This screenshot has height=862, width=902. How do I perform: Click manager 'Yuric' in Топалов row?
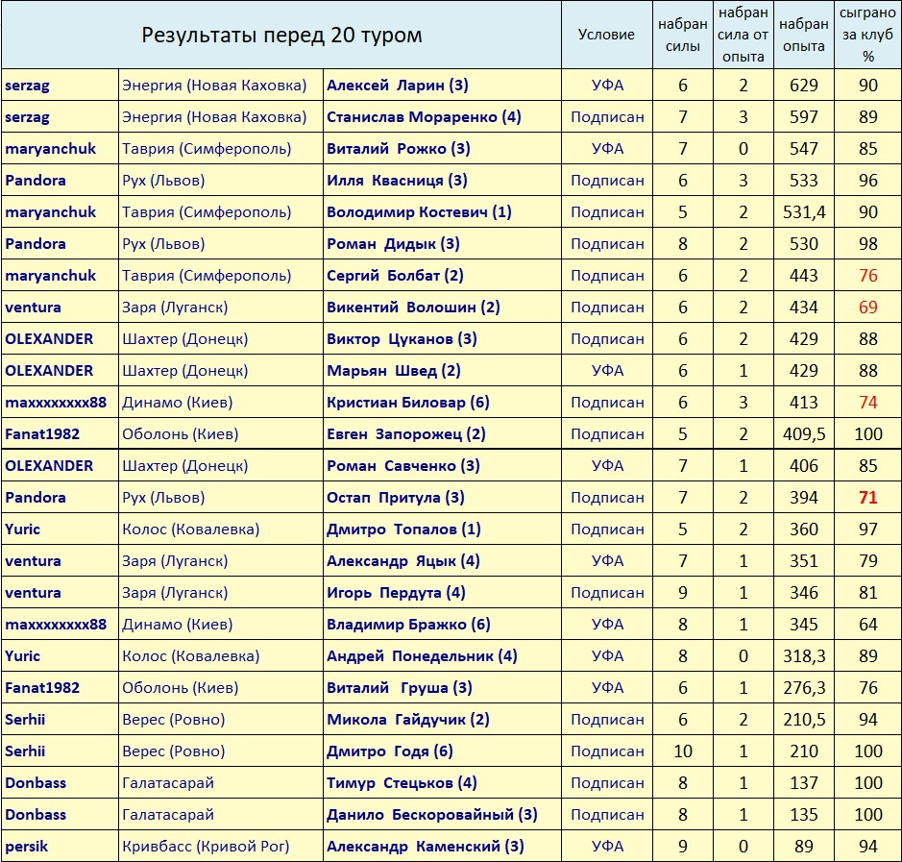pos(22,529)
